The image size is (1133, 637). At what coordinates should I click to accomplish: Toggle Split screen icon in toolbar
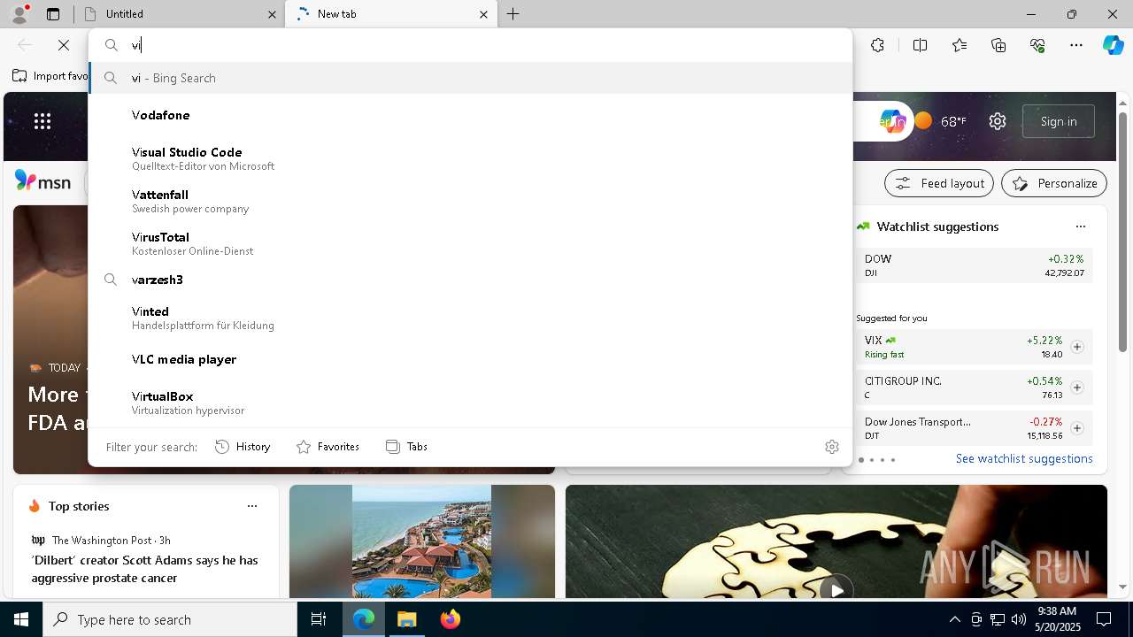920,45
